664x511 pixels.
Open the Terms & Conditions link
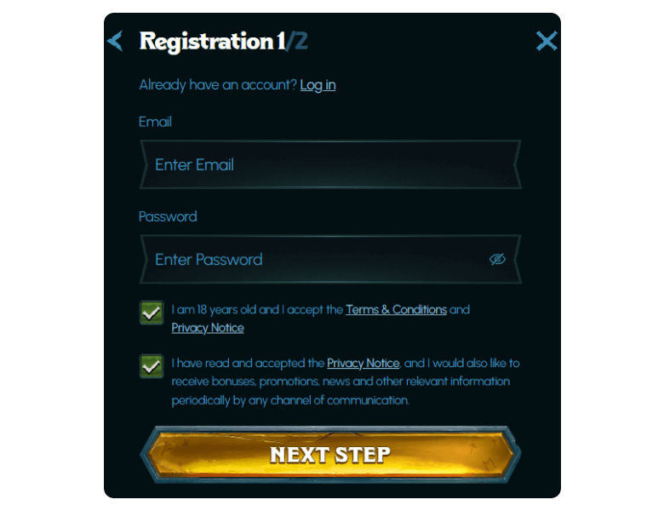pos(396,310)
